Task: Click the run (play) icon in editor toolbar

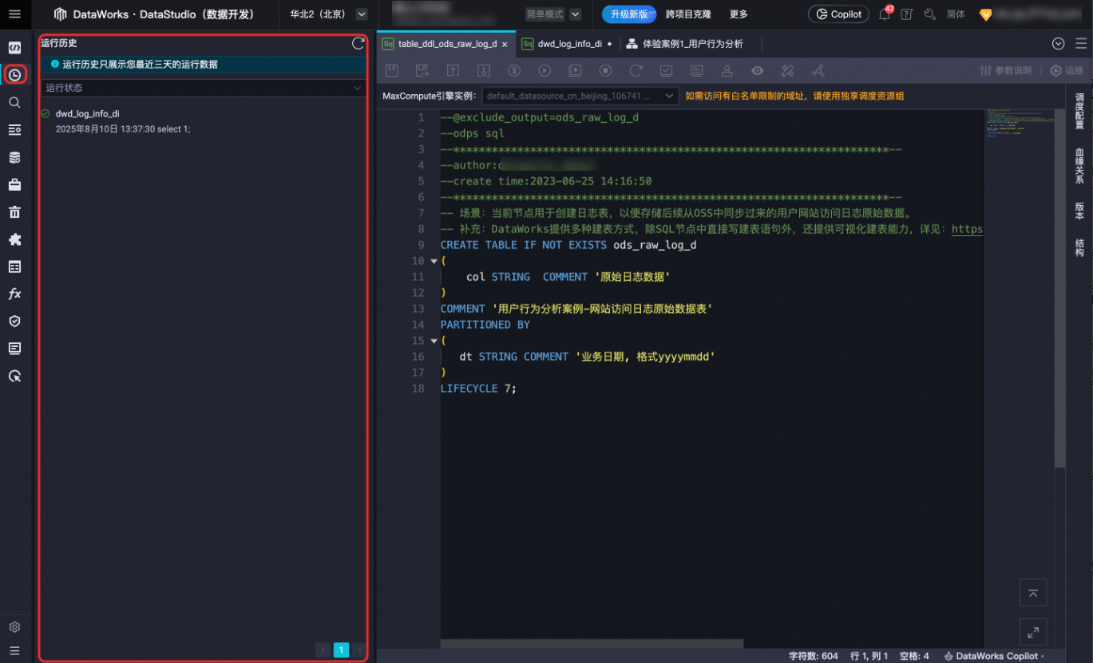Action: (x=545, y=70)
